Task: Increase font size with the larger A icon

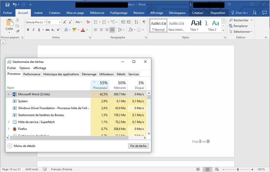Action: click(65, 22)
